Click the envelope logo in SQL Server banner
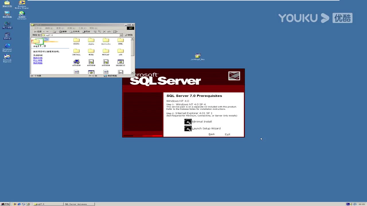367x206 pixels. point(234,76)
